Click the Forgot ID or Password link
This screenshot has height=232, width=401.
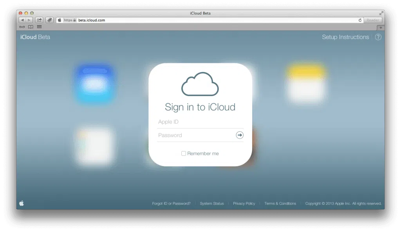point(171,203)
